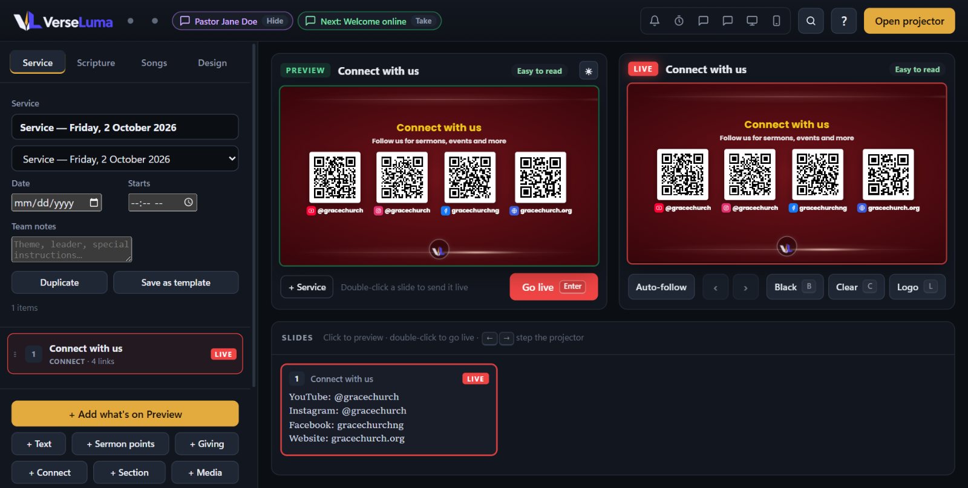
Task: Toggle Auto-follow on the live panel
Action: pos(661,287)
